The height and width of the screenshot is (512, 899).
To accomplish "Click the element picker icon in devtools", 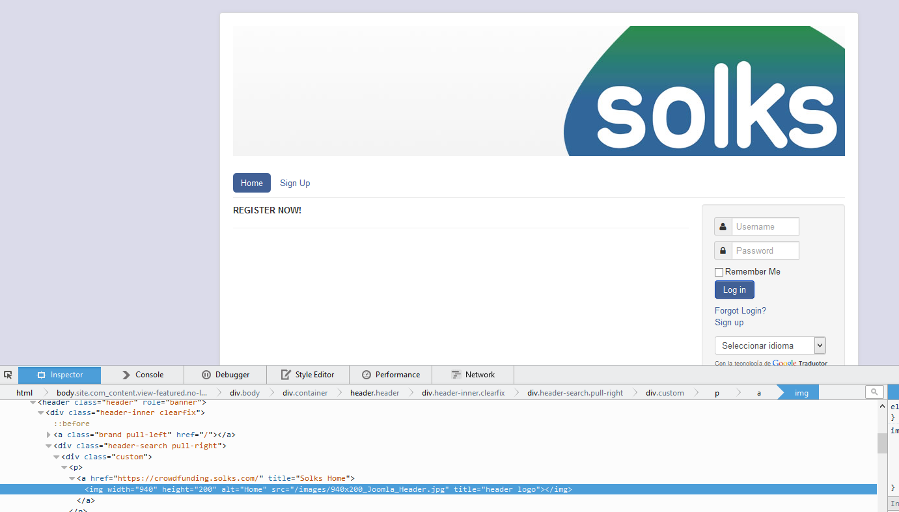I will (8, 375).
